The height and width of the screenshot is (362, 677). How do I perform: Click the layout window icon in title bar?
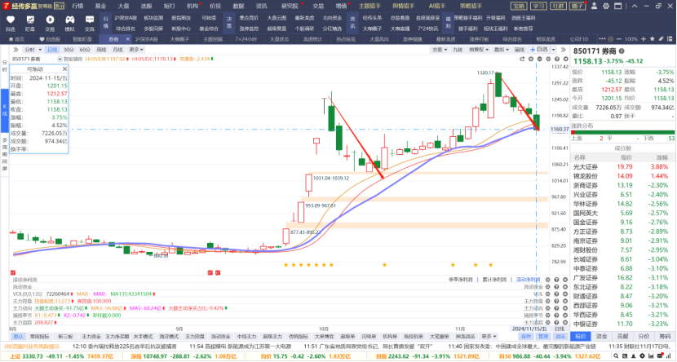(617, 6)
